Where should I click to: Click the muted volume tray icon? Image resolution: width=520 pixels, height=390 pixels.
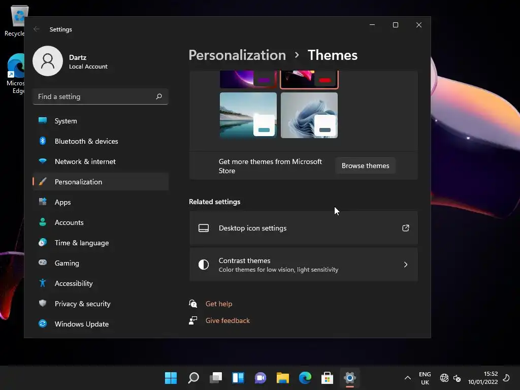457,378
